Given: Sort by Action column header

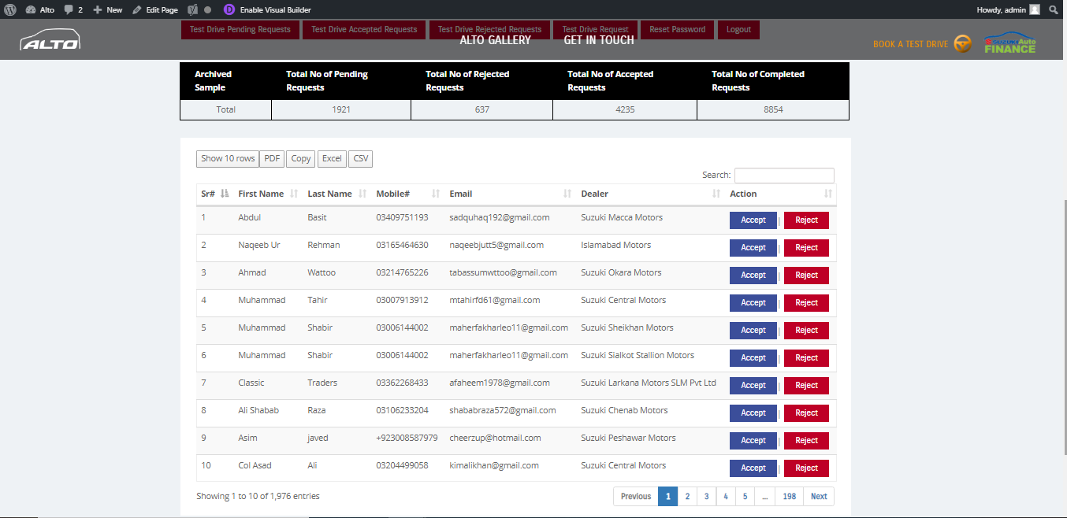Looking at the screenshot, I should click(x=781, y=194).
